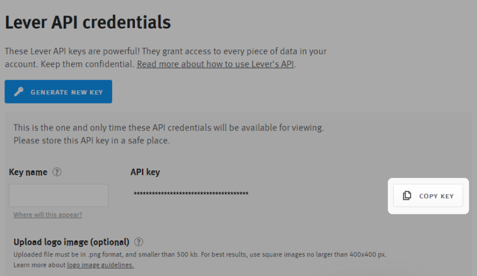Click 'Please store this API key' reminder line

[91, 141]
